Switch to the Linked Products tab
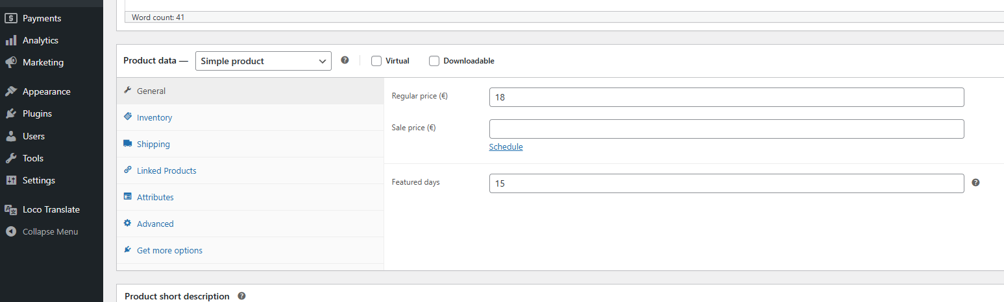 tap(250, 170)
